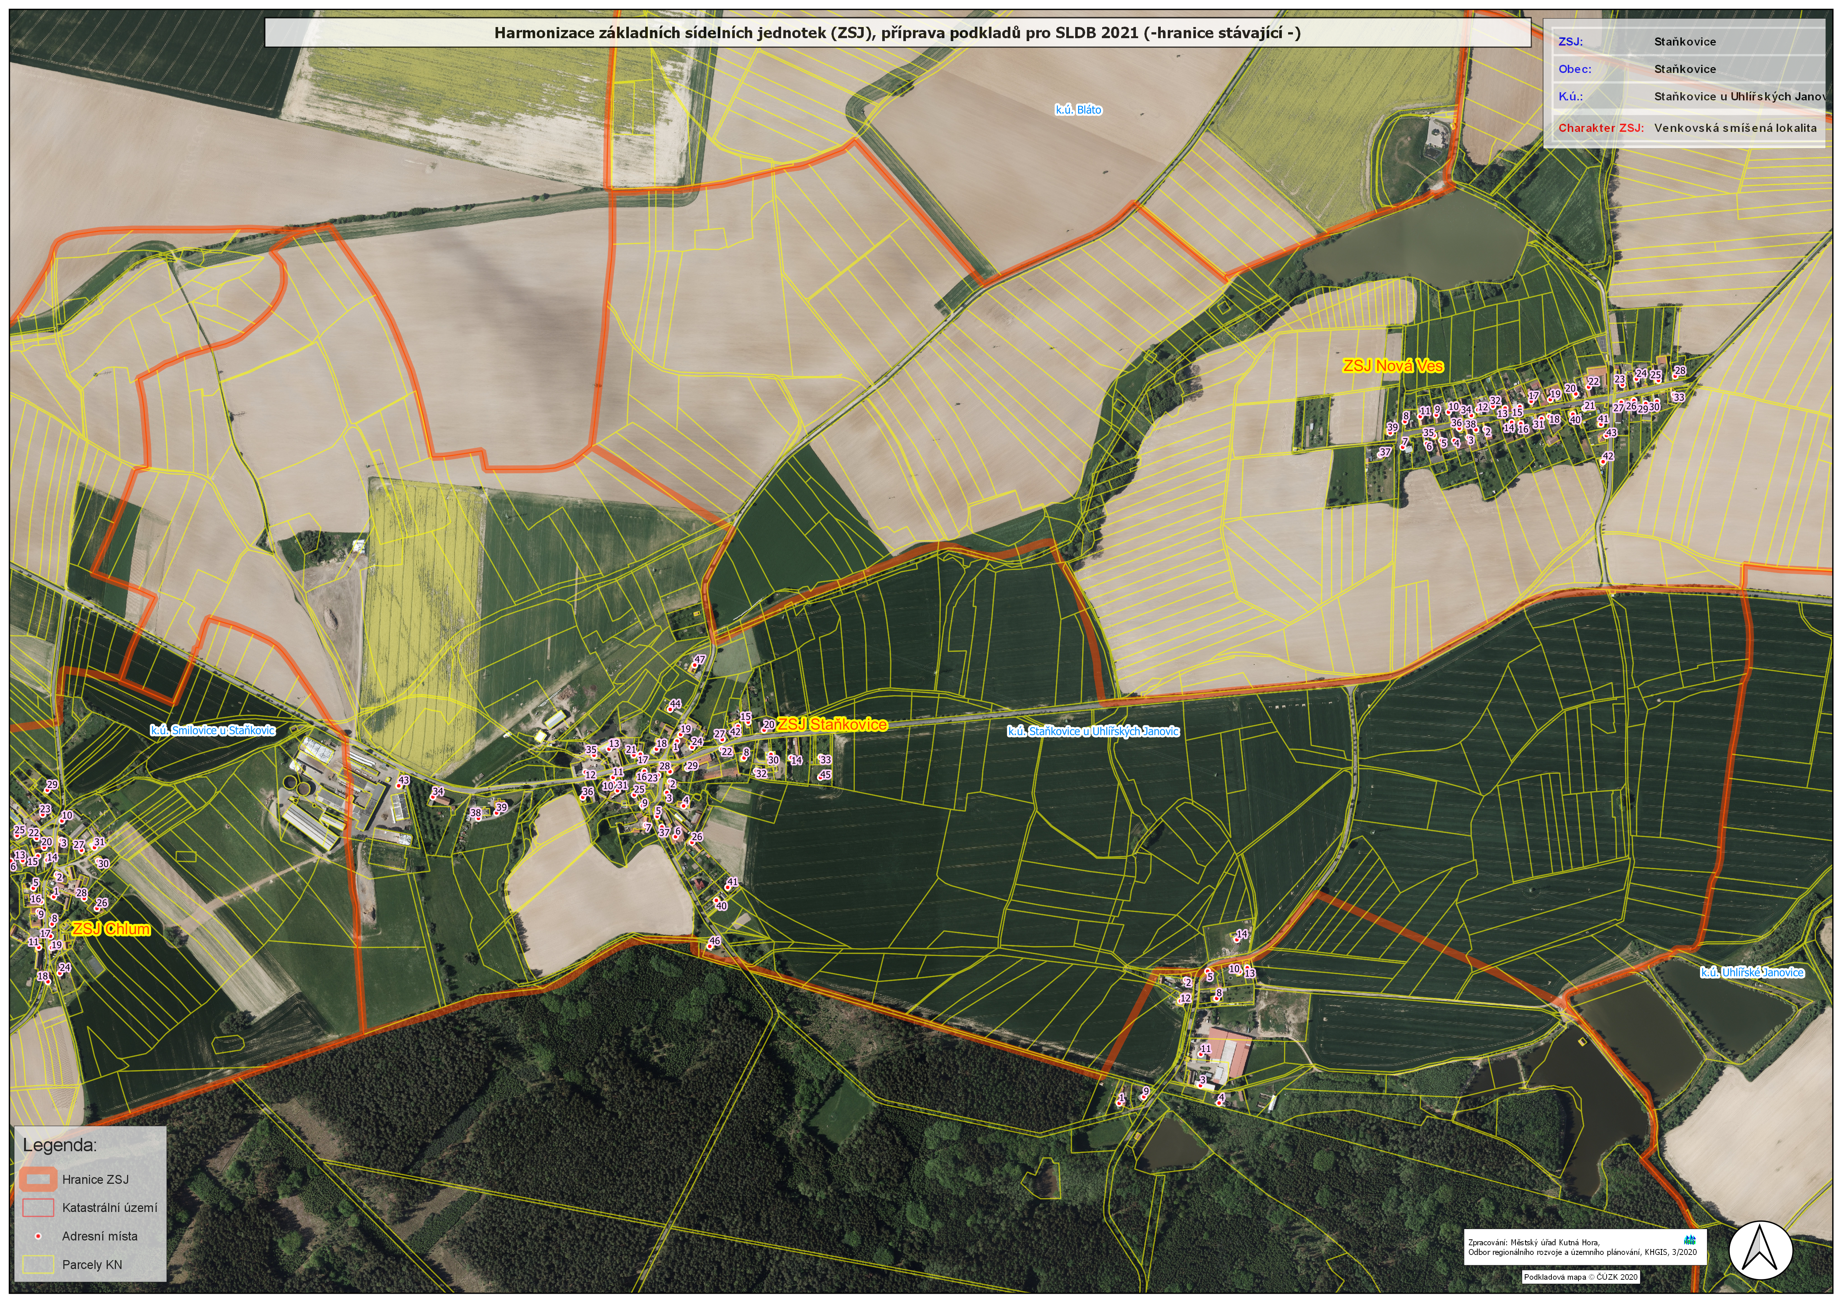Click the Parcely KN yellow legend symbol
The width and height of the screenshot is (1837, 1299).
(38, 1265)
